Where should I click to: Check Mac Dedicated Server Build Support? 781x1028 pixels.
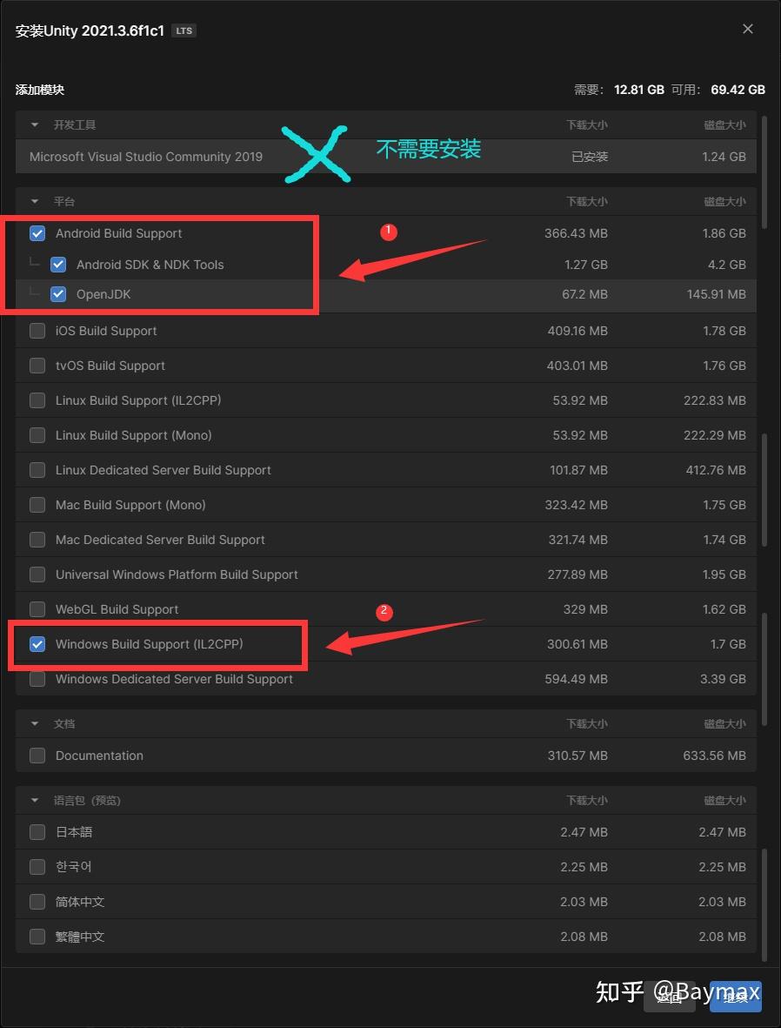(x=37, y=540)
